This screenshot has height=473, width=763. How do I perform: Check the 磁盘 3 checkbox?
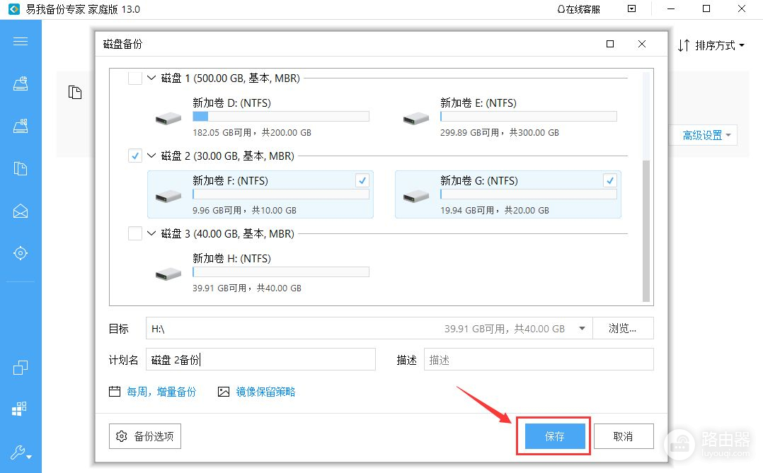[134, 234]
